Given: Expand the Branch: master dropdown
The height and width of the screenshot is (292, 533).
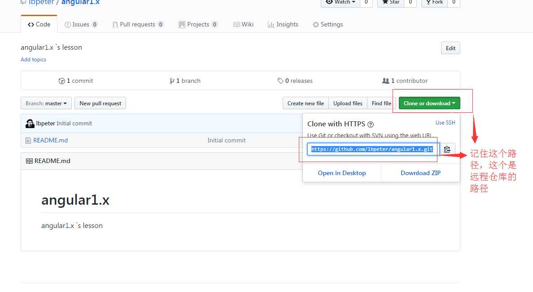Looking at the screenshot, I should [46, 103].
